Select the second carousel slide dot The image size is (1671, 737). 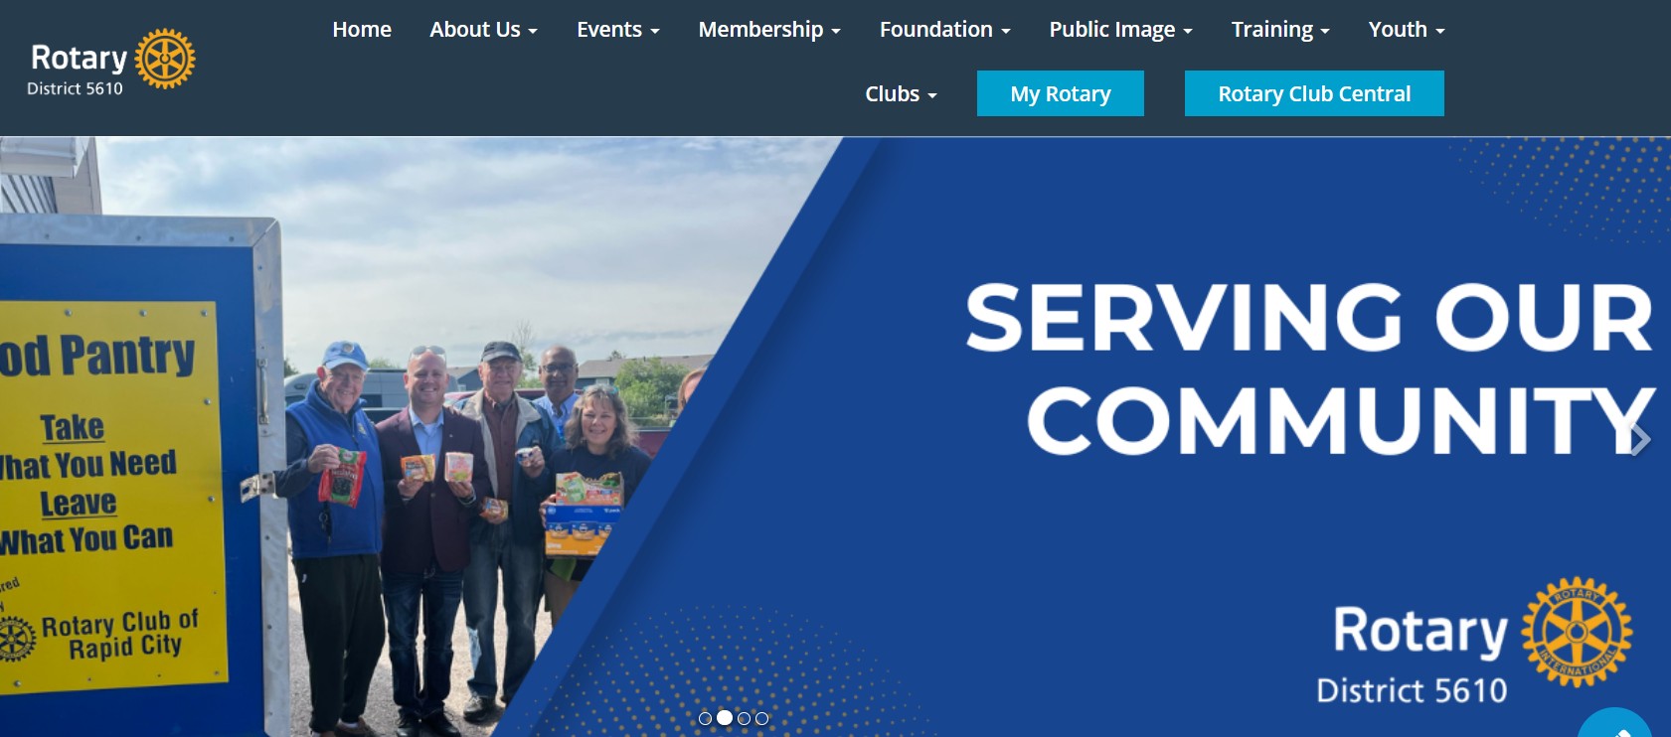(x=725, y=717)
